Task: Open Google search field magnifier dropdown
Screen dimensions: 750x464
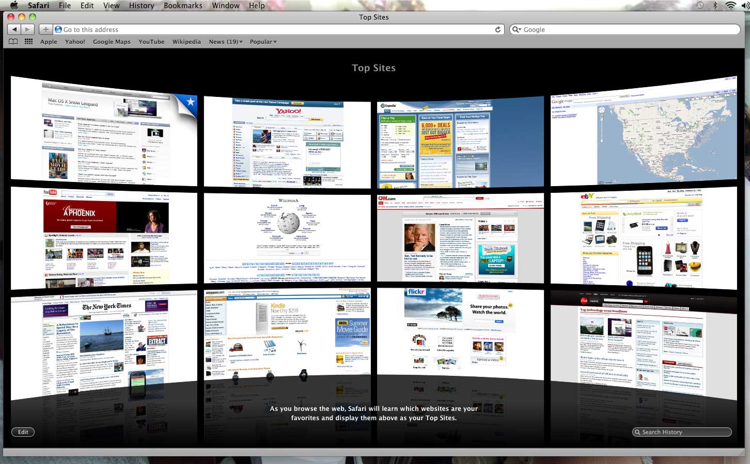Action: (x=516, y=29)
